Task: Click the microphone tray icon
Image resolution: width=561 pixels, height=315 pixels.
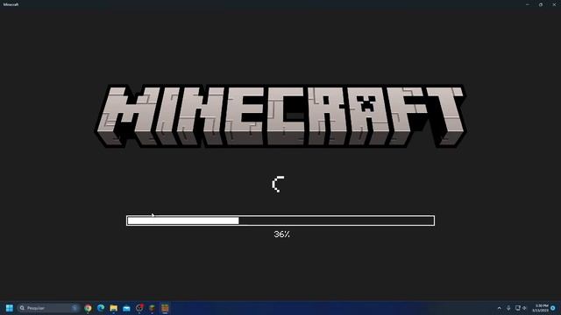Action: [x=508, y=308]
